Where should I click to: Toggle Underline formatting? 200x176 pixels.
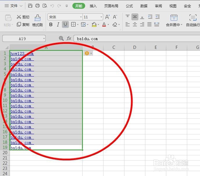tap(65, 24)
